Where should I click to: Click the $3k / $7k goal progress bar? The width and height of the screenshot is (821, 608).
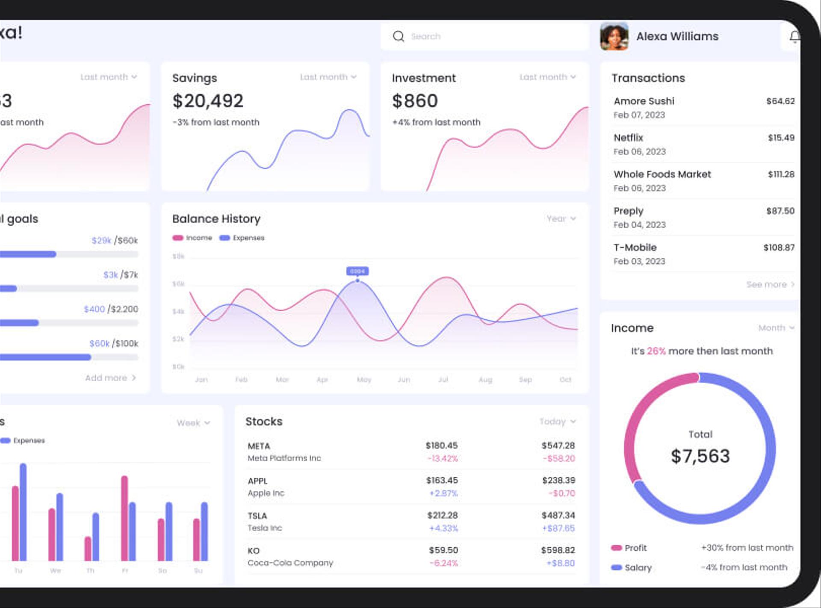(x=69, y=289)
